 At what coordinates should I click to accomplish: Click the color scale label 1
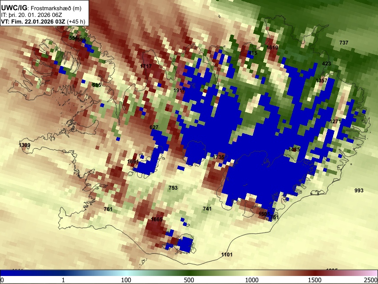point(63,280)
